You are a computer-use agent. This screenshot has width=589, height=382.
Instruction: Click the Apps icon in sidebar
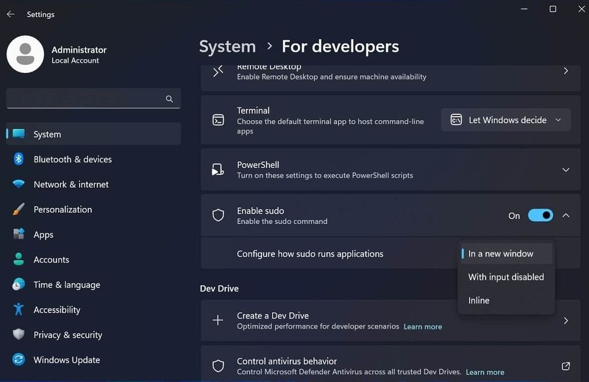[x=18, y=234]
